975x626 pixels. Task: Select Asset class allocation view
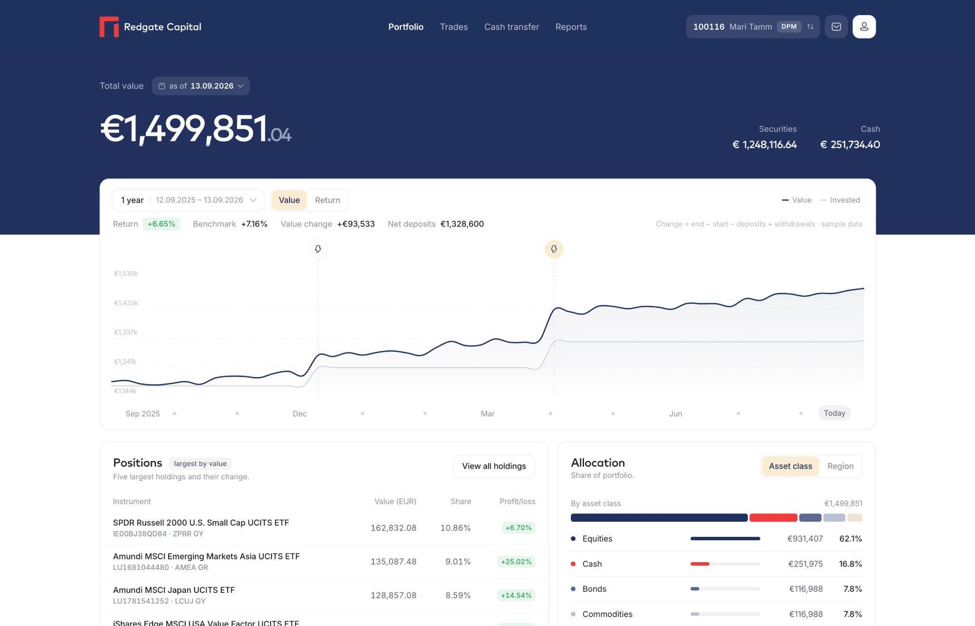click(790, 466)
